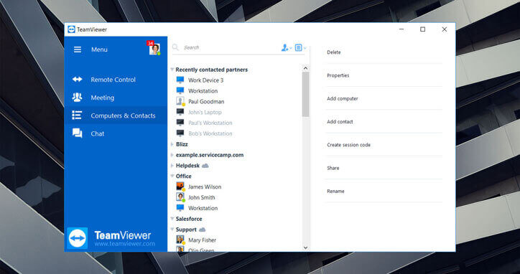The width and height of the screenshot is (520, 274).
Task: Click John Smith's avatar icon
Action: pyautogui.click(x=180, y=197)
